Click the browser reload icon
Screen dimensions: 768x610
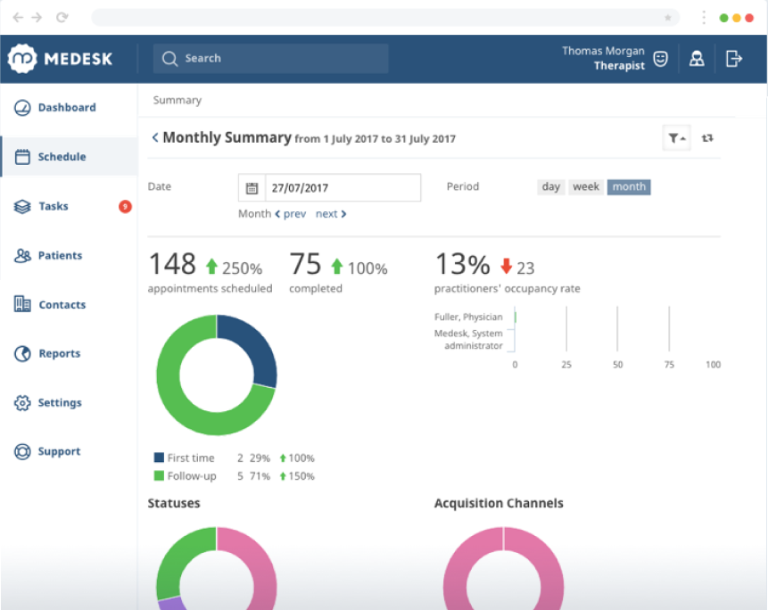tap(62, 18)
